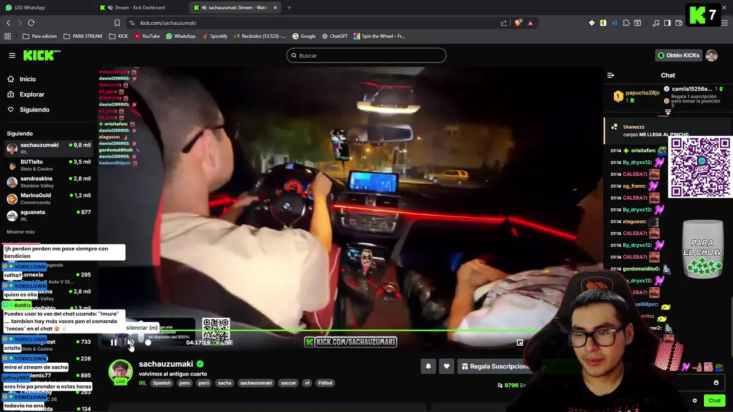Click the orisitafan chat username

coord(643,150)
